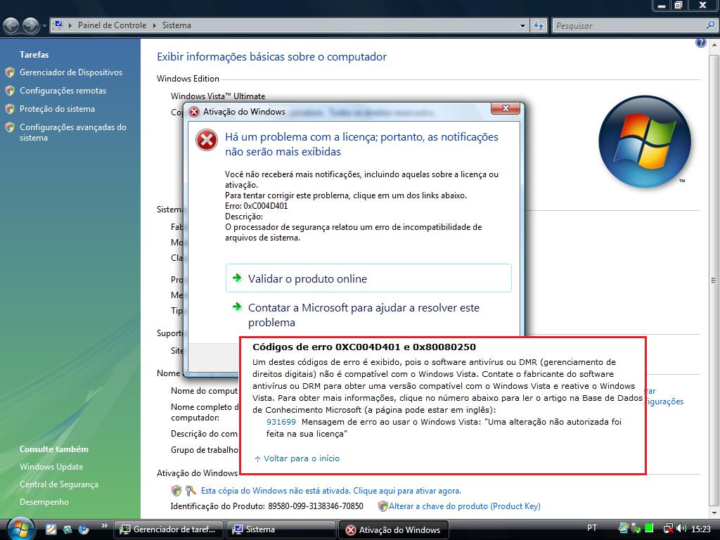Viewport: 720px width, 540px height.
Task: Open the Windows Start orb
Action: [x=20, y=529]
